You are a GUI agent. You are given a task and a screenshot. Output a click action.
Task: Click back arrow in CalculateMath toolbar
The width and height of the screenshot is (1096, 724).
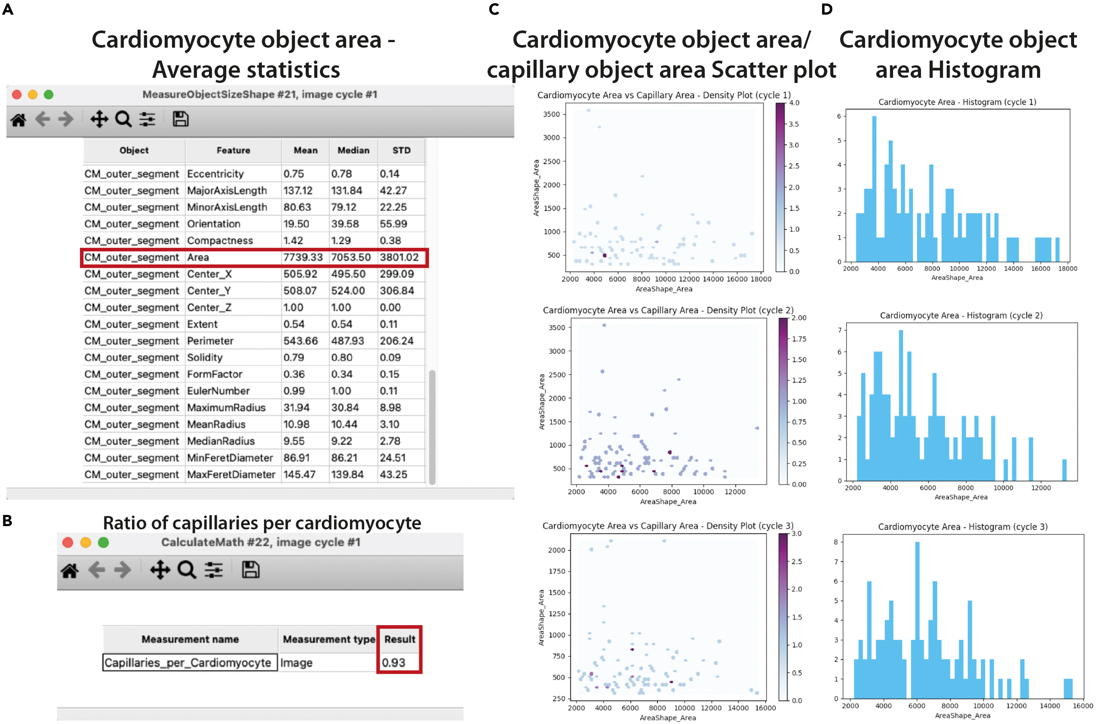[x=97, y=570]
